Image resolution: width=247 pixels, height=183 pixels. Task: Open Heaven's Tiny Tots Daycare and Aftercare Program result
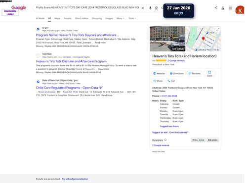tap(71, 61)
